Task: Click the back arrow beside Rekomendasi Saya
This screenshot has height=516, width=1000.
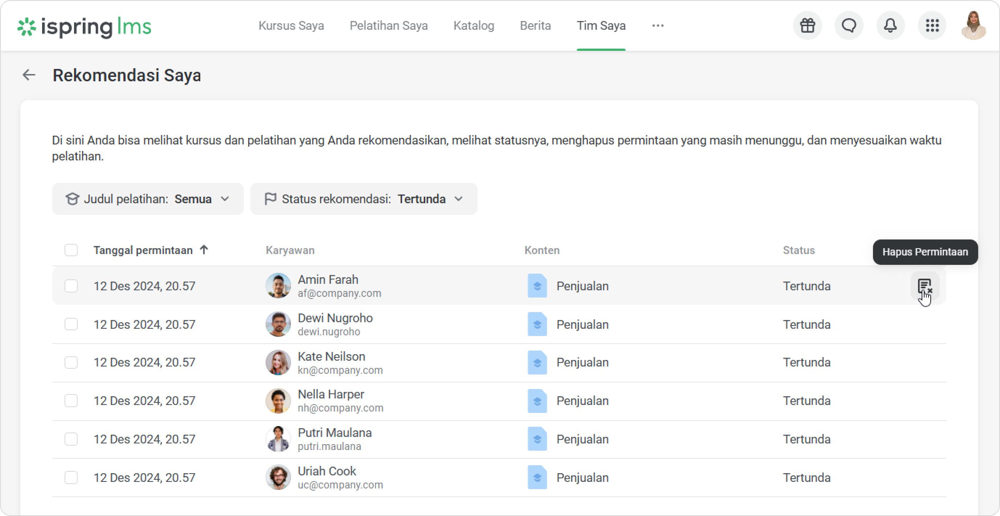Action: 29,75
